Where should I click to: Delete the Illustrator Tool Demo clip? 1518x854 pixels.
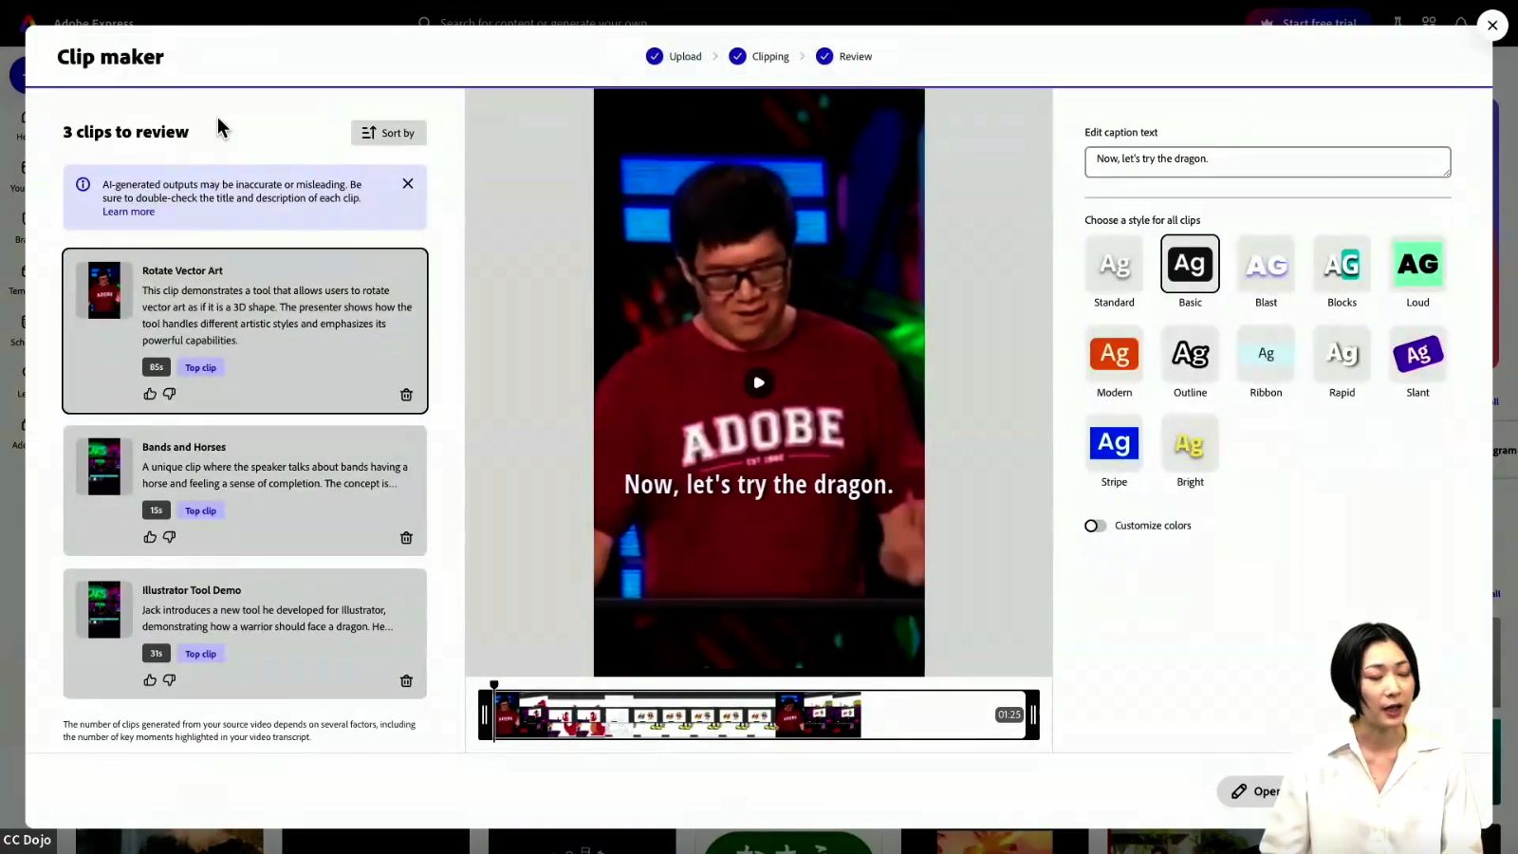pyautogui.click(x=406, y=681)
